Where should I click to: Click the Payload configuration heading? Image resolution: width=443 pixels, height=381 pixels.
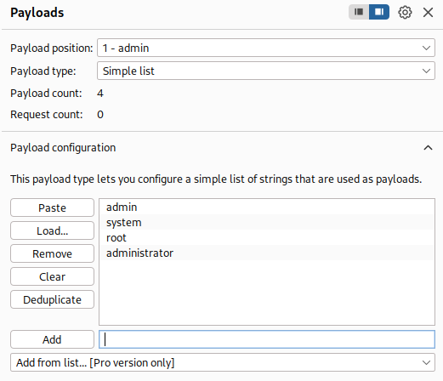tap(63, 148)
